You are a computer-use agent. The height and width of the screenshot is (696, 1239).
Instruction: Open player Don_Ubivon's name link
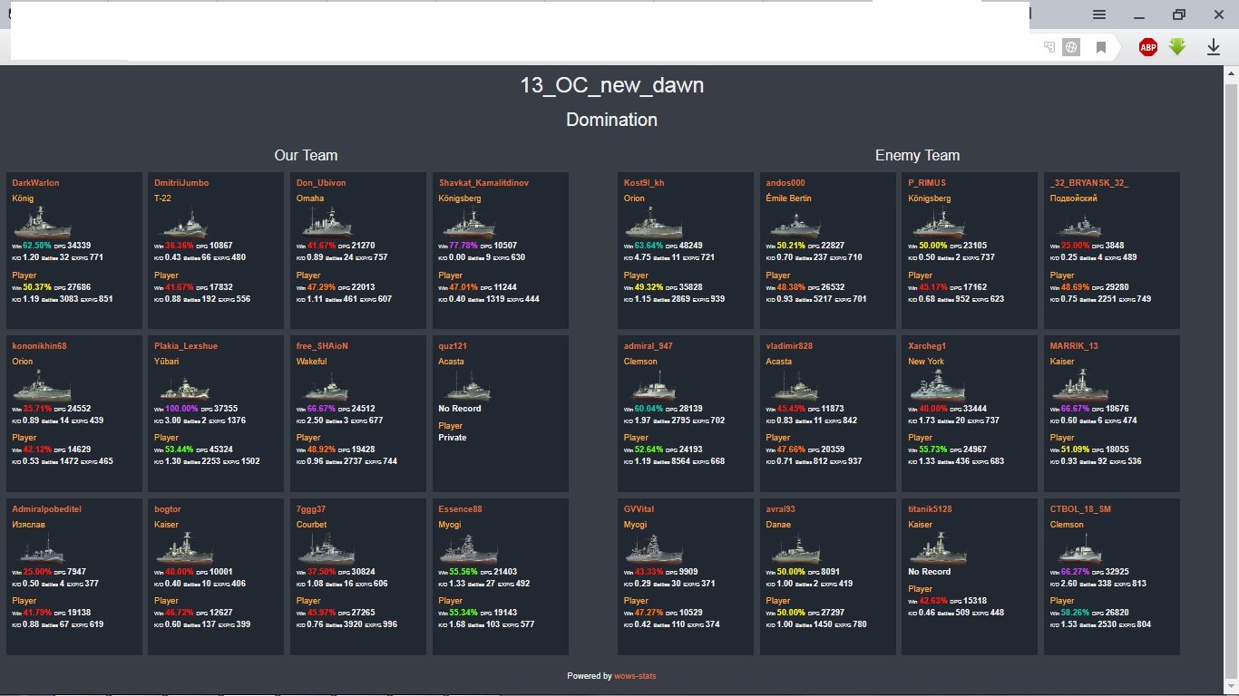pyautogui.click(x=321, y=183)
